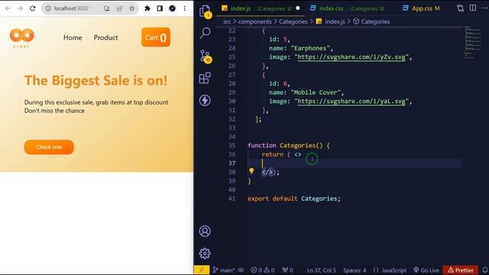The image size is (489, 275).
Task: Open the yaL.svg image URL link
Action: click(x=351, y=102)
